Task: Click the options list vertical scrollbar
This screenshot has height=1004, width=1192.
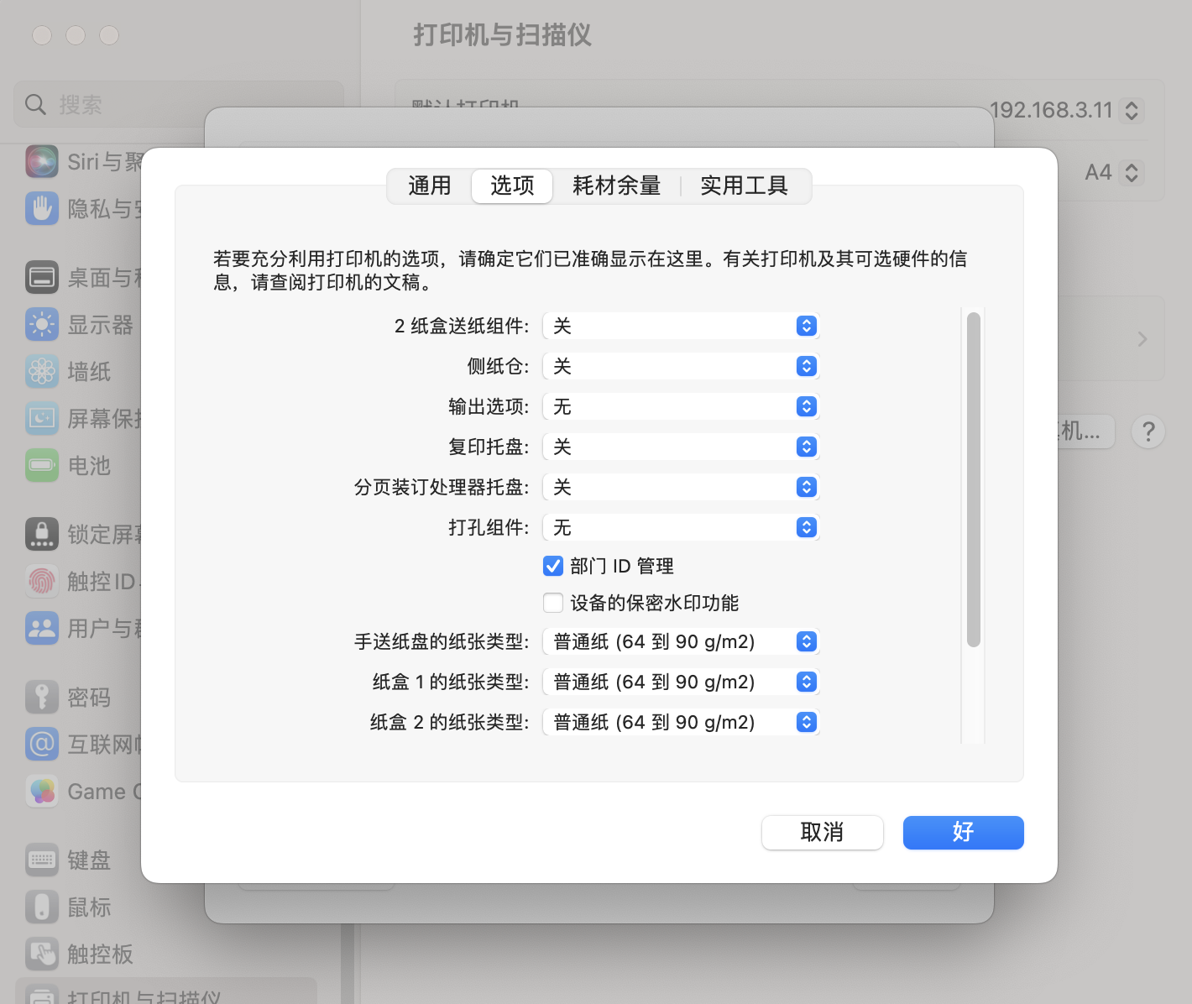Action: (974, 479)
